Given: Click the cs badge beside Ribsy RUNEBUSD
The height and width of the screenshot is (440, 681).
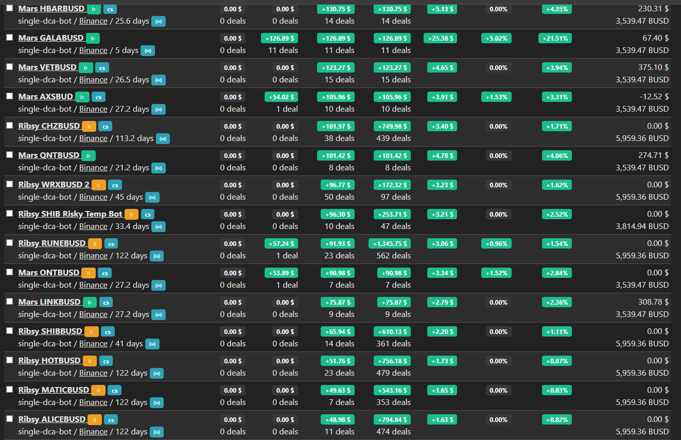Looking at the screenshot, I should 112,243.
